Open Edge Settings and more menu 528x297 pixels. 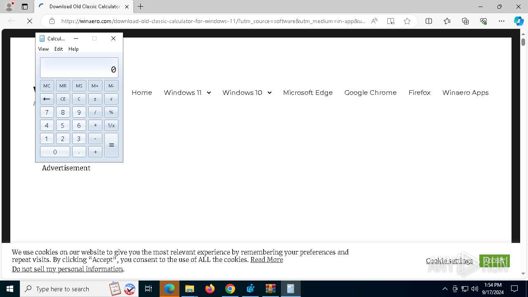pyautogui.click(x=502, y=21)
